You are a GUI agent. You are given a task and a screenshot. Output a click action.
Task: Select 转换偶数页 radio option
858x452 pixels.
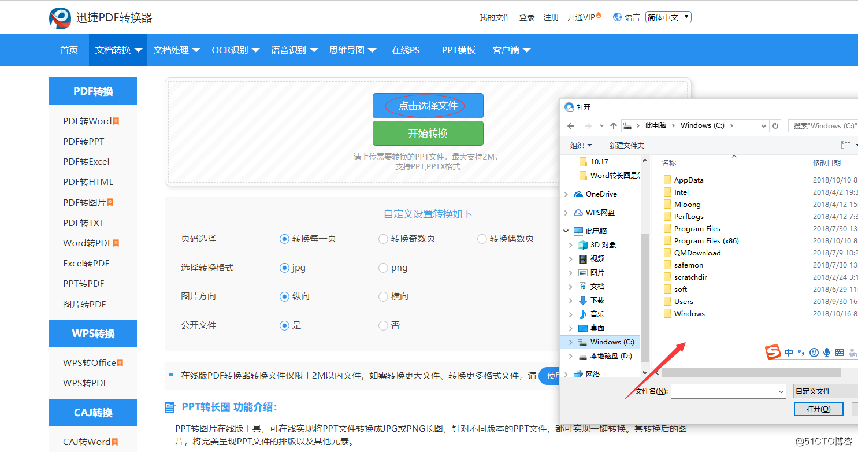[x=482, y=239]
